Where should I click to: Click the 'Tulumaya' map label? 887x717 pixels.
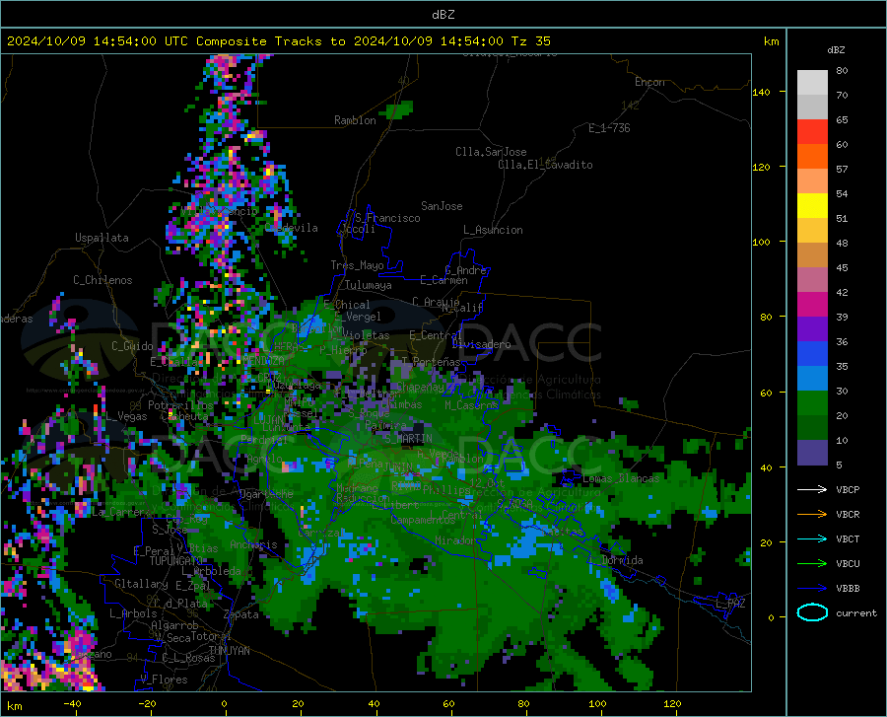click(369, 285)
